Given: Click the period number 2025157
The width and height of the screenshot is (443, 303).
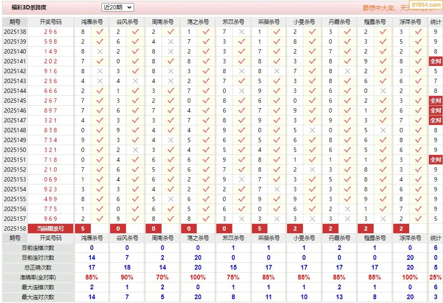Looking at the screenshot, I should coord(15,219).
